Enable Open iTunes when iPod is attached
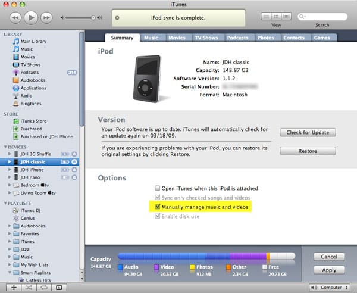This screenshot has width=357, height=293. tap(158, 188)
